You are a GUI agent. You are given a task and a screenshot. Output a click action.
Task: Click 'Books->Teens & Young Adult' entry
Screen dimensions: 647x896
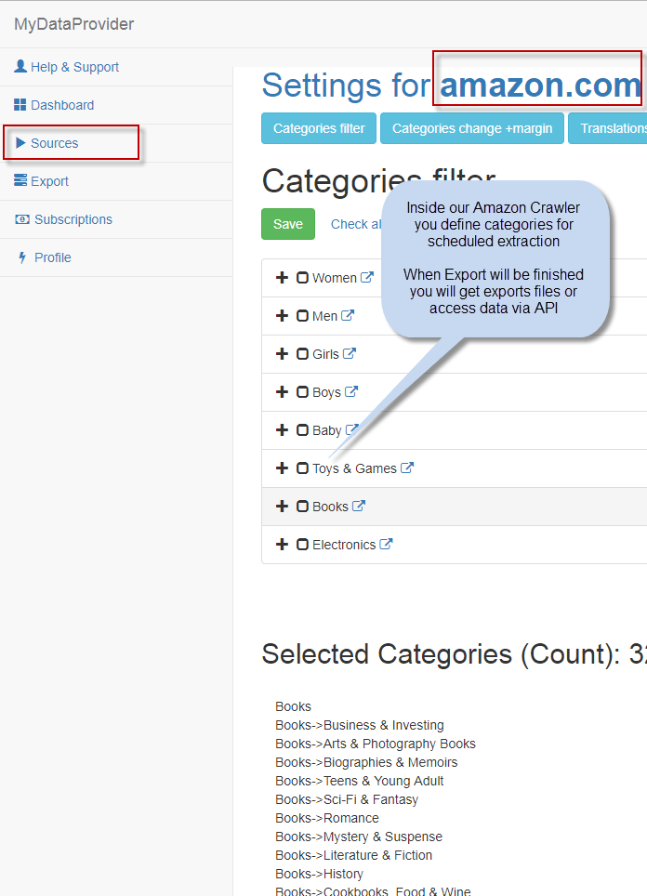360,781
